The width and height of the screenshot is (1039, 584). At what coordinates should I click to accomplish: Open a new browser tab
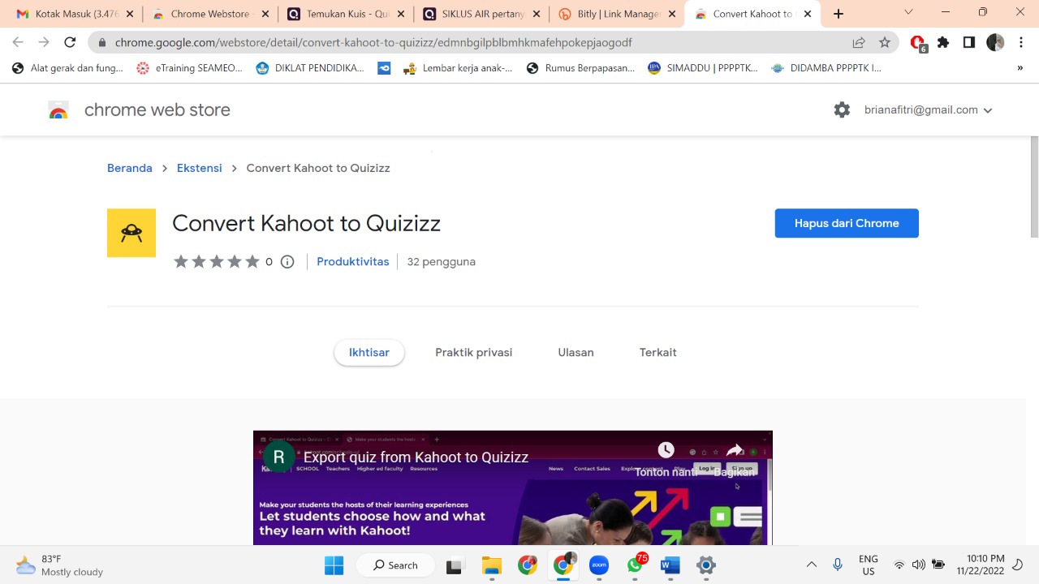(839, 14)
